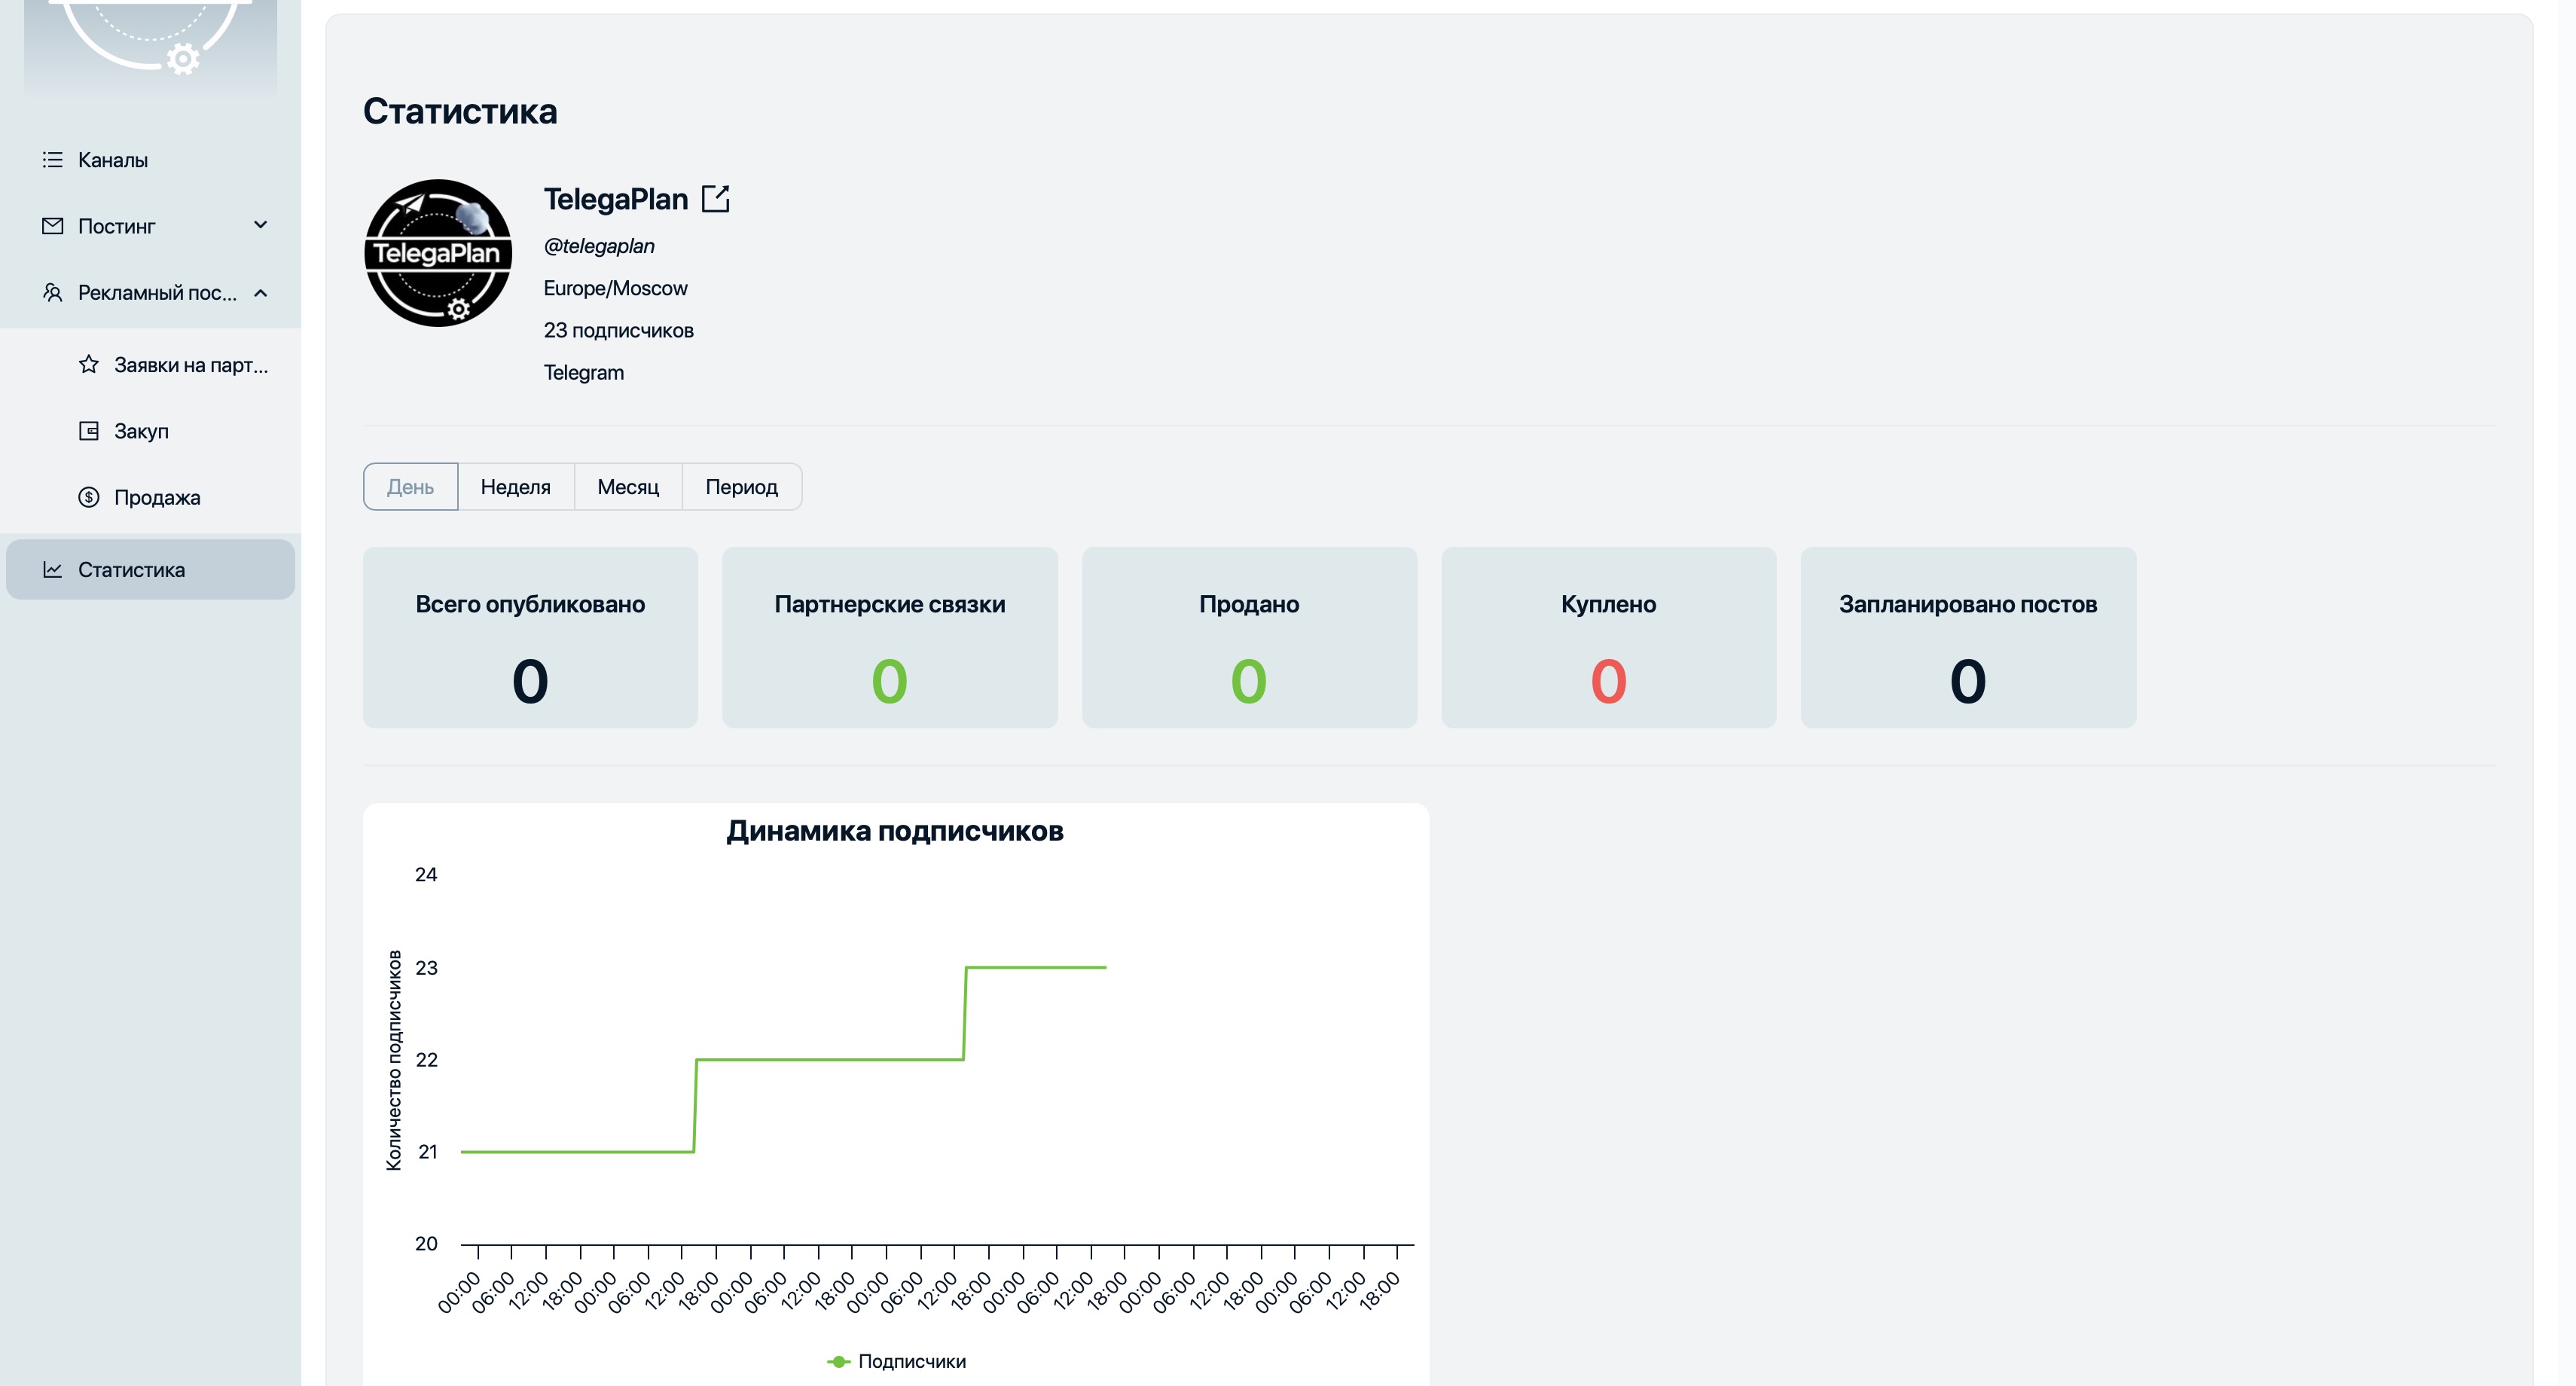Click the Динамика подписчиков chart title

coord(895,831)
